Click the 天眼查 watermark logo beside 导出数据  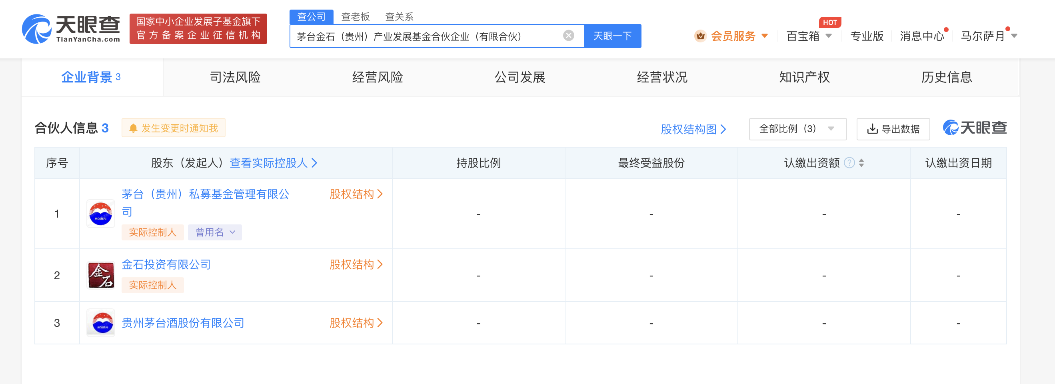click(x=975, y=128)
